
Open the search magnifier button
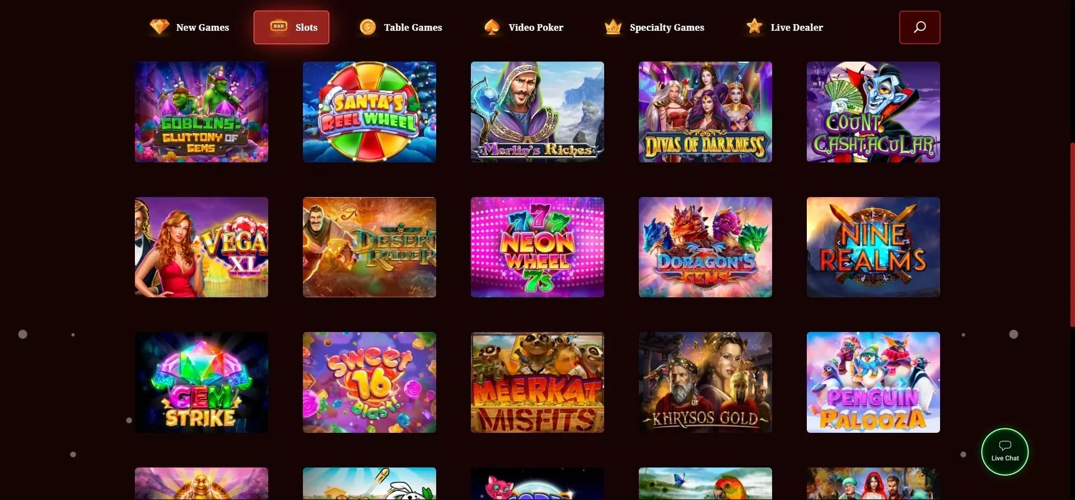tap(919, 27)
